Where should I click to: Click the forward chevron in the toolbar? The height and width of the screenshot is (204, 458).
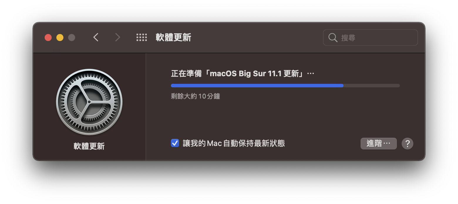pyautogui.click(x=117, y=37)
